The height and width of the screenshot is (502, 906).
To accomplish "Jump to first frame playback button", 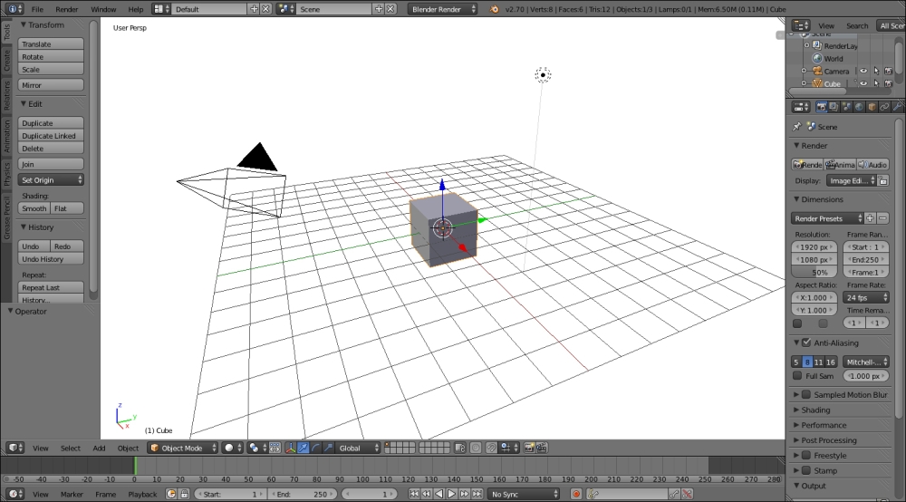I will point(414,494).
